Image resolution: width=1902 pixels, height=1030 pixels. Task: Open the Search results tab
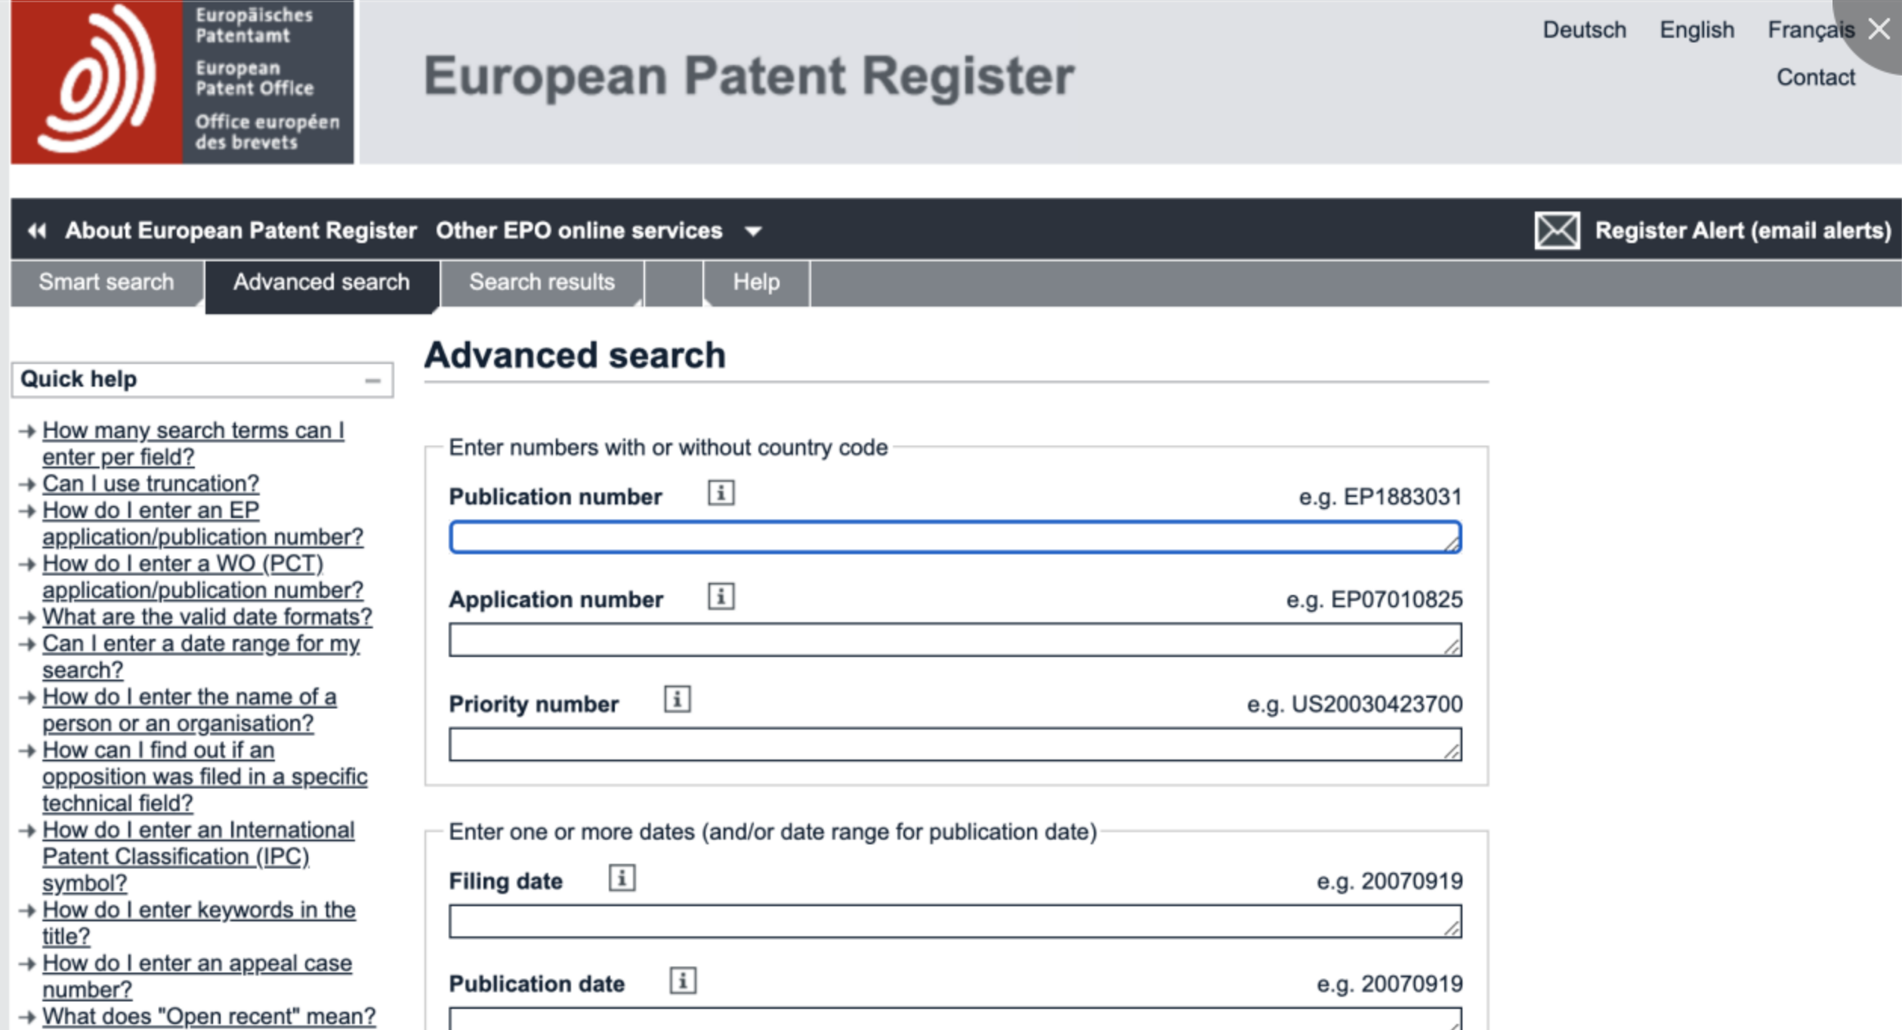point(542,282)
